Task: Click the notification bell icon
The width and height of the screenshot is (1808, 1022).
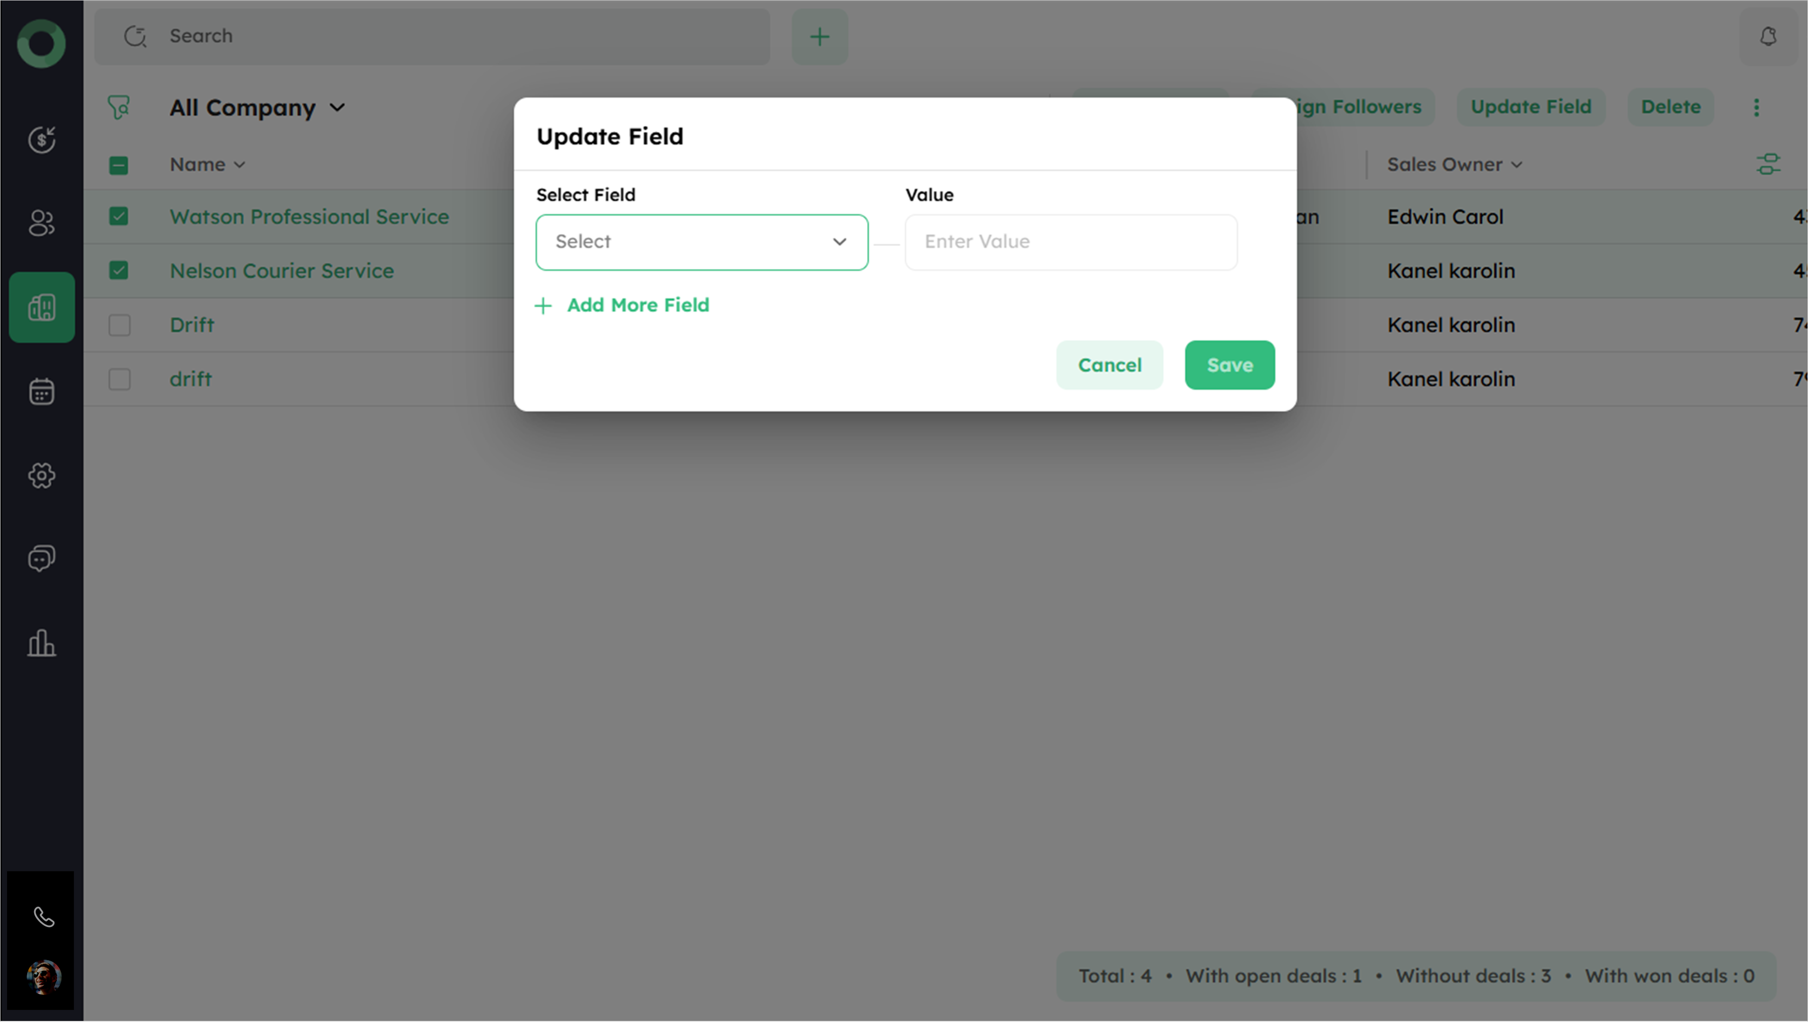Action: 1768,37
